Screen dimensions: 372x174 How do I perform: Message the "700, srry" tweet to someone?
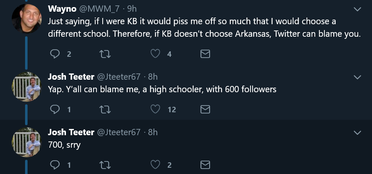205,165
